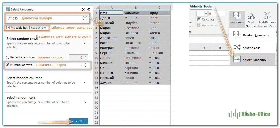Choose Shuffle Cells from the menu
The image size is (280, 128).
click(251, 48)
